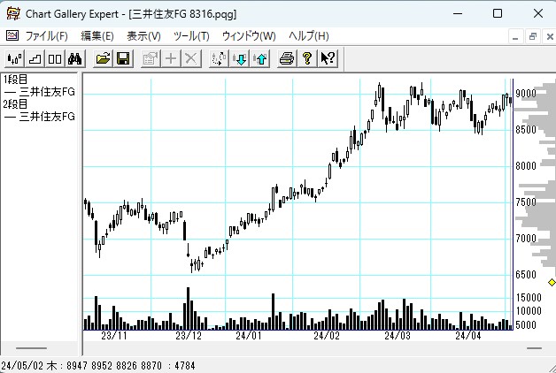The width and height of the screenshot is (556, 373).
Task: Click the candlestick chart toolbar icon
Action: (14, 58)
